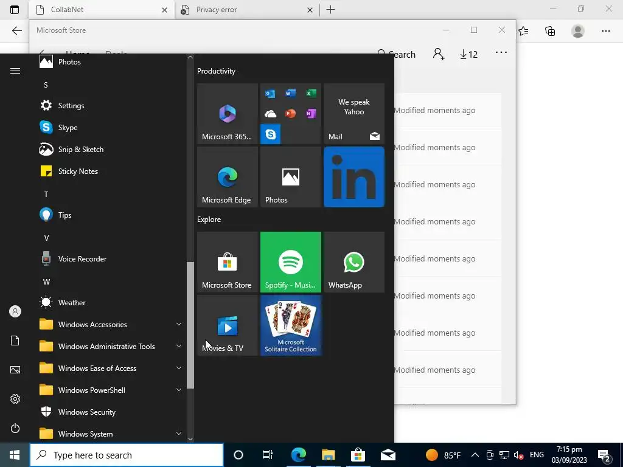Expand the Windows System folder
Viewport: 623px width, 467px height.
pos(111,434)
